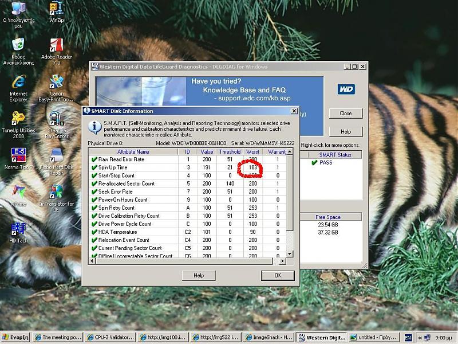Click the SMART Status column header
The image size is (458, 344).
(335, 155)
